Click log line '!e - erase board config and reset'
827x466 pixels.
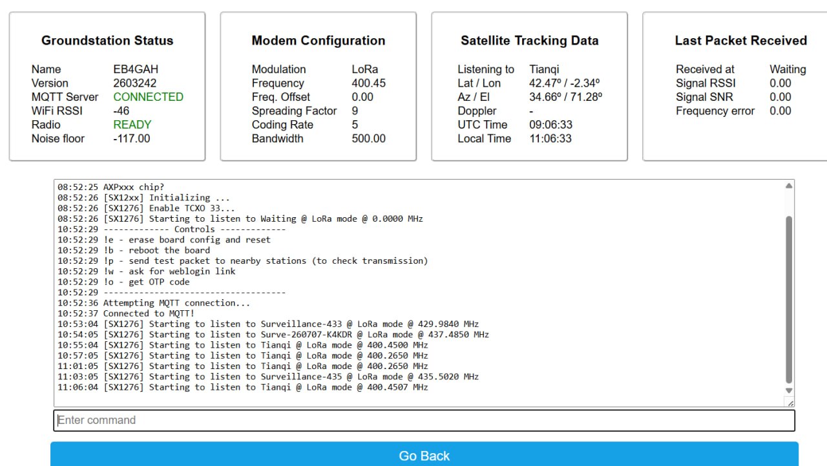164,240
